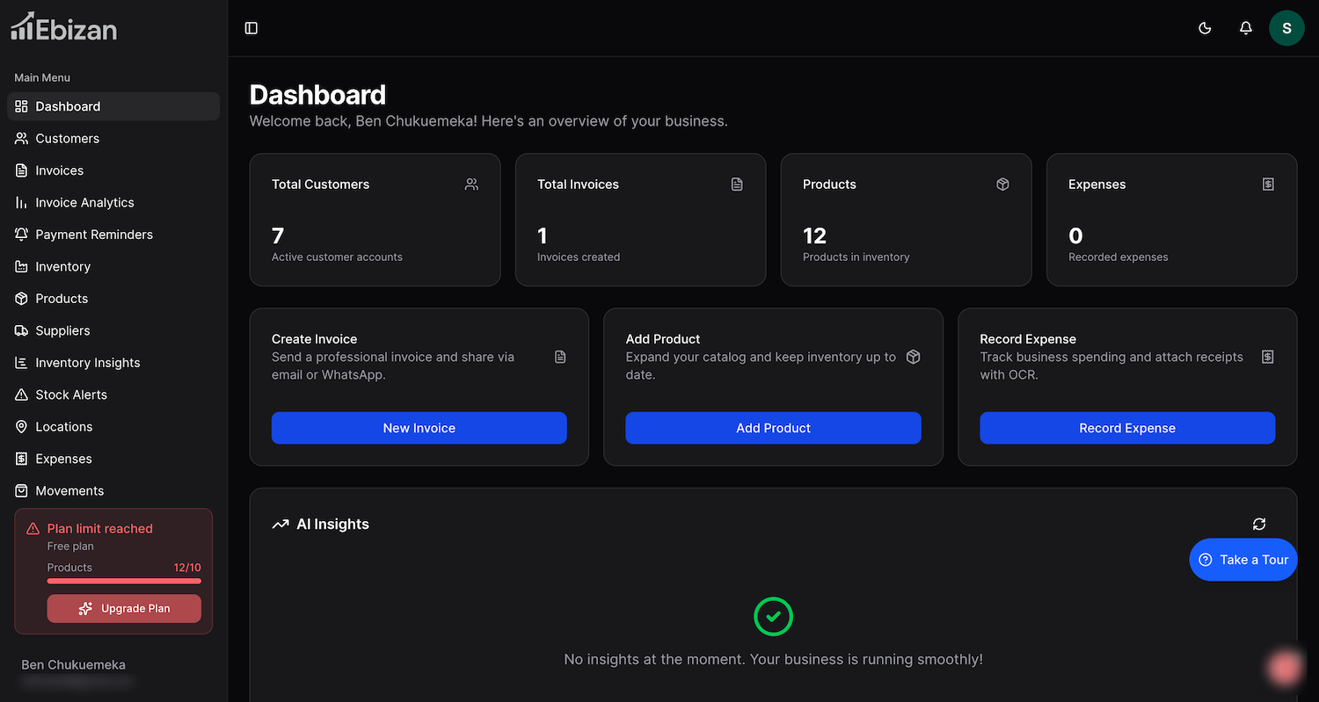The width and height of the screenshot is (1319, 702).
Task: Open Invoice Analytics in the sidebar
Action: coord(84,203)
